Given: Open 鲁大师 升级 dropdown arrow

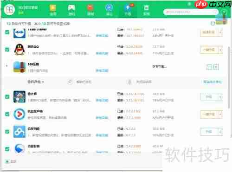Looking at the screenshot, I should [220, 97].
